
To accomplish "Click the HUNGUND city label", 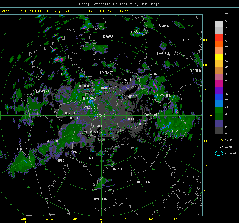I will point(126,80).
